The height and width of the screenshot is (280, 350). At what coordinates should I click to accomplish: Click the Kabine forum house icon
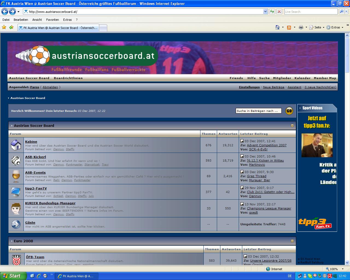pos(16,145)
